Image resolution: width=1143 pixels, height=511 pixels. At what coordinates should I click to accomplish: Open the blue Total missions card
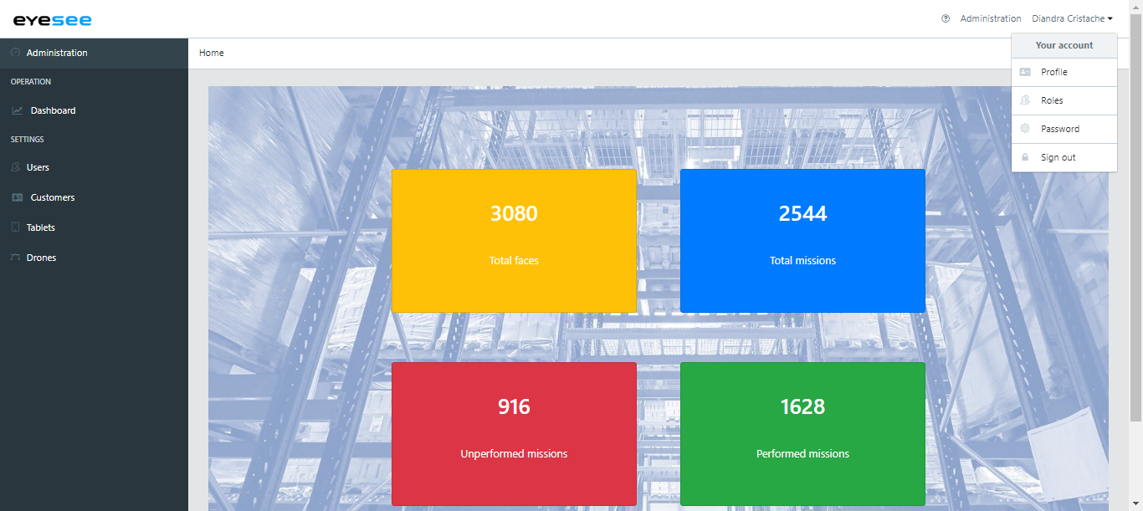pos(802,241)
